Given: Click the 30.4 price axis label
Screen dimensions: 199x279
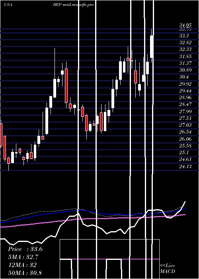Looking at the screenshot, I should 184,77.
